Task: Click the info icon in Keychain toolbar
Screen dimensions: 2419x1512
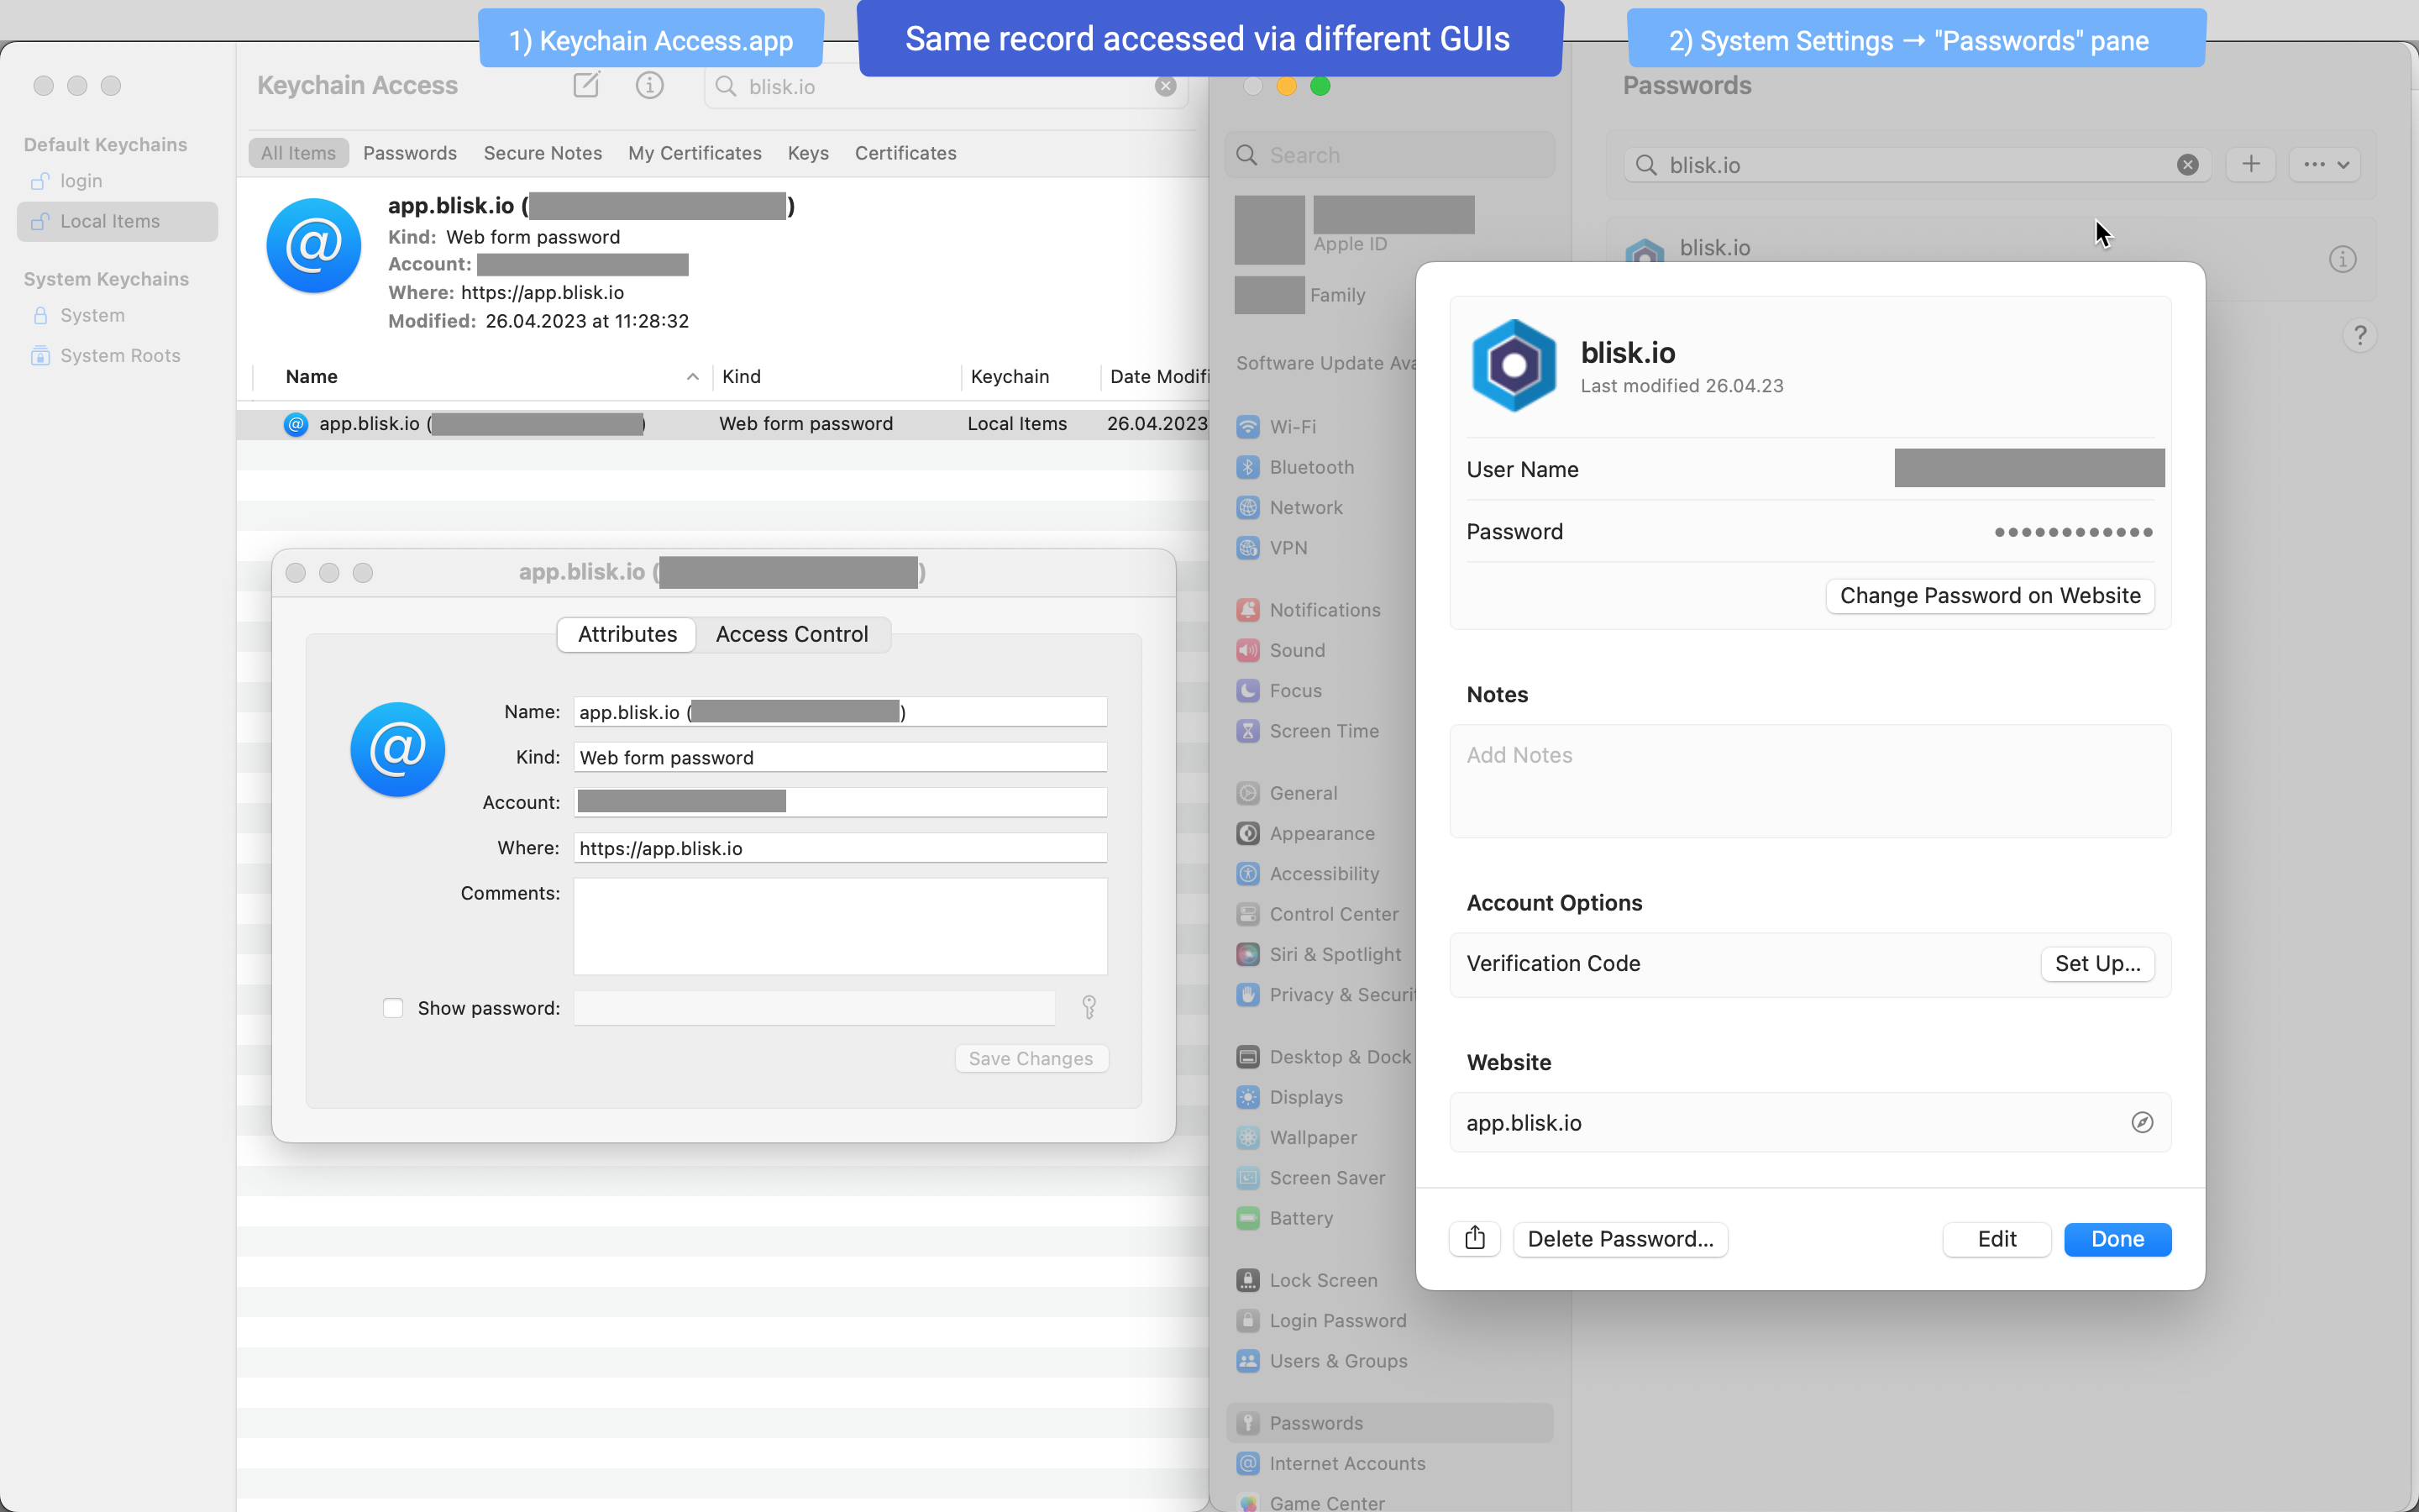Action: (x=648, y=85)
